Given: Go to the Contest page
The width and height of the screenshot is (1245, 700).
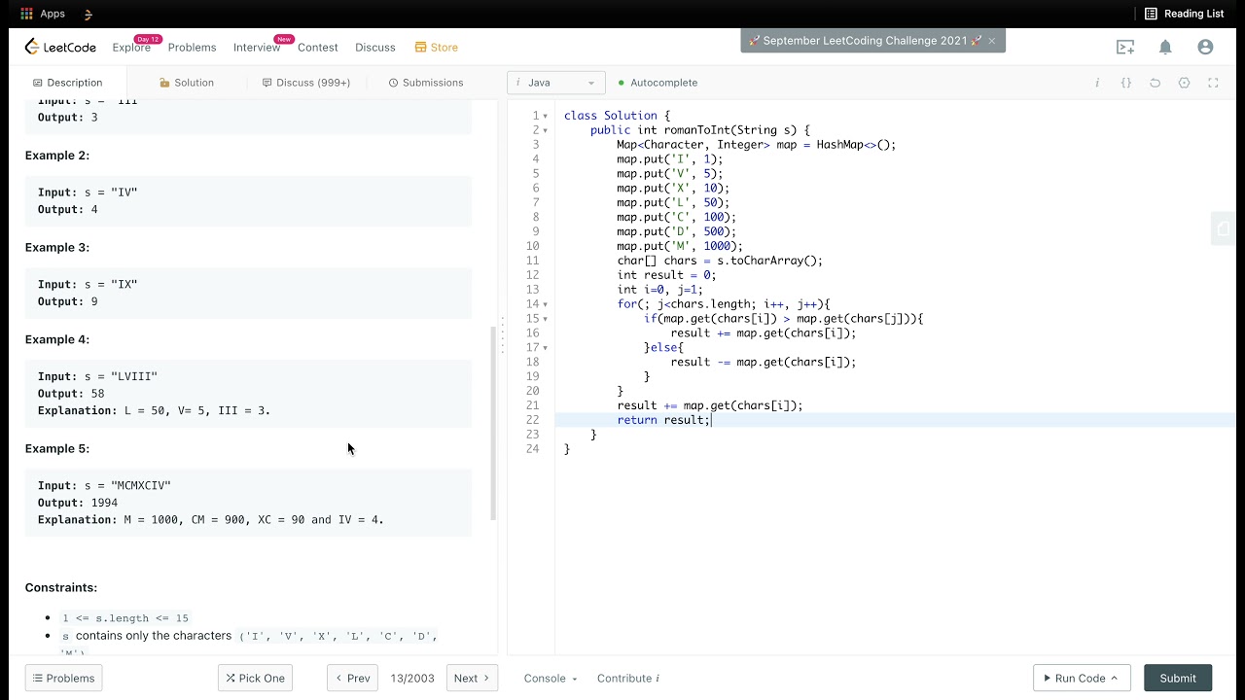Looking at the screenshot, I should 318,47.
